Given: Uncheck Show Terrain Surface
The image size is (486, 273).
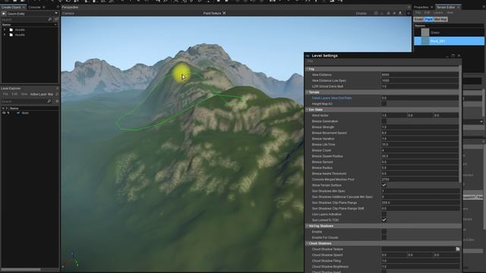Looking at the screenshot, I should pos(384,185).
